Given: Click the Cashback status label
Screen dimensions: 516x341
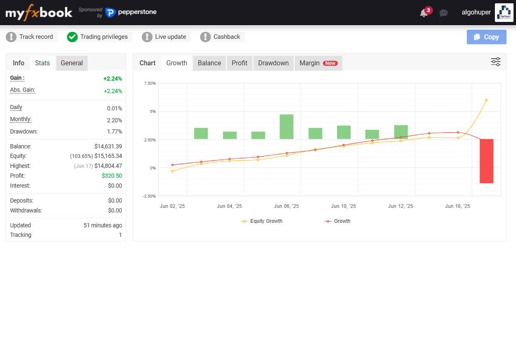Looking at the screenshot, I should [227, 37].
